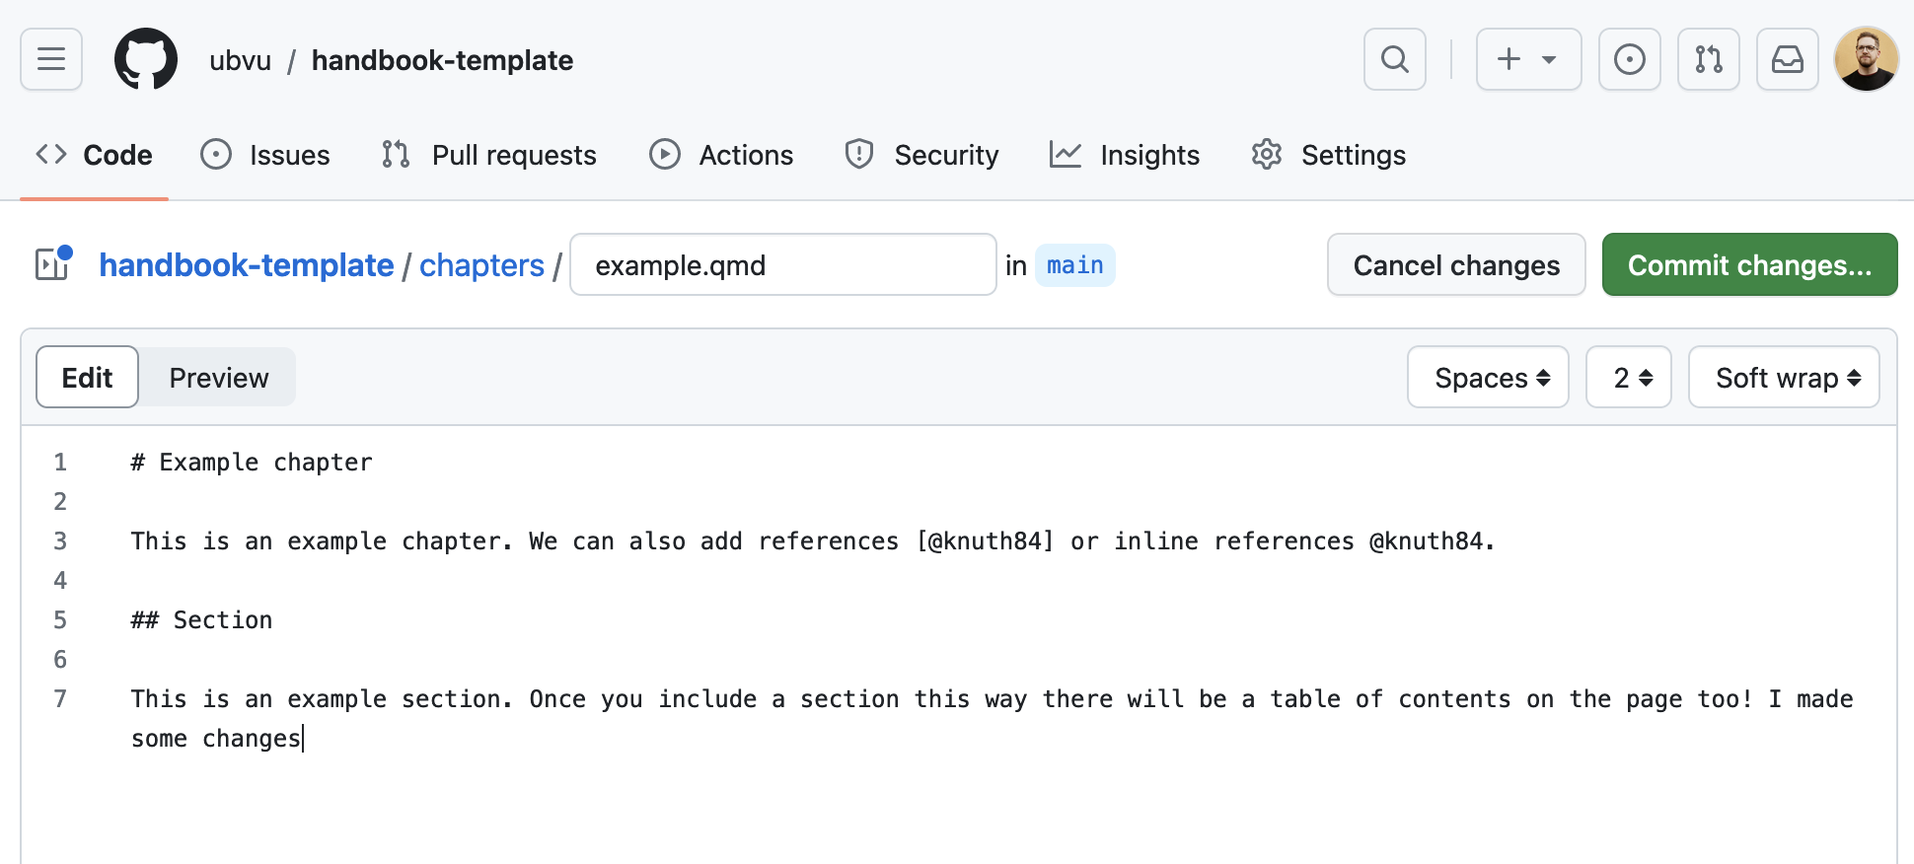The image size is (1914, 864).
Task: Open the search magnifier icon
Action: pos(1394,59)
